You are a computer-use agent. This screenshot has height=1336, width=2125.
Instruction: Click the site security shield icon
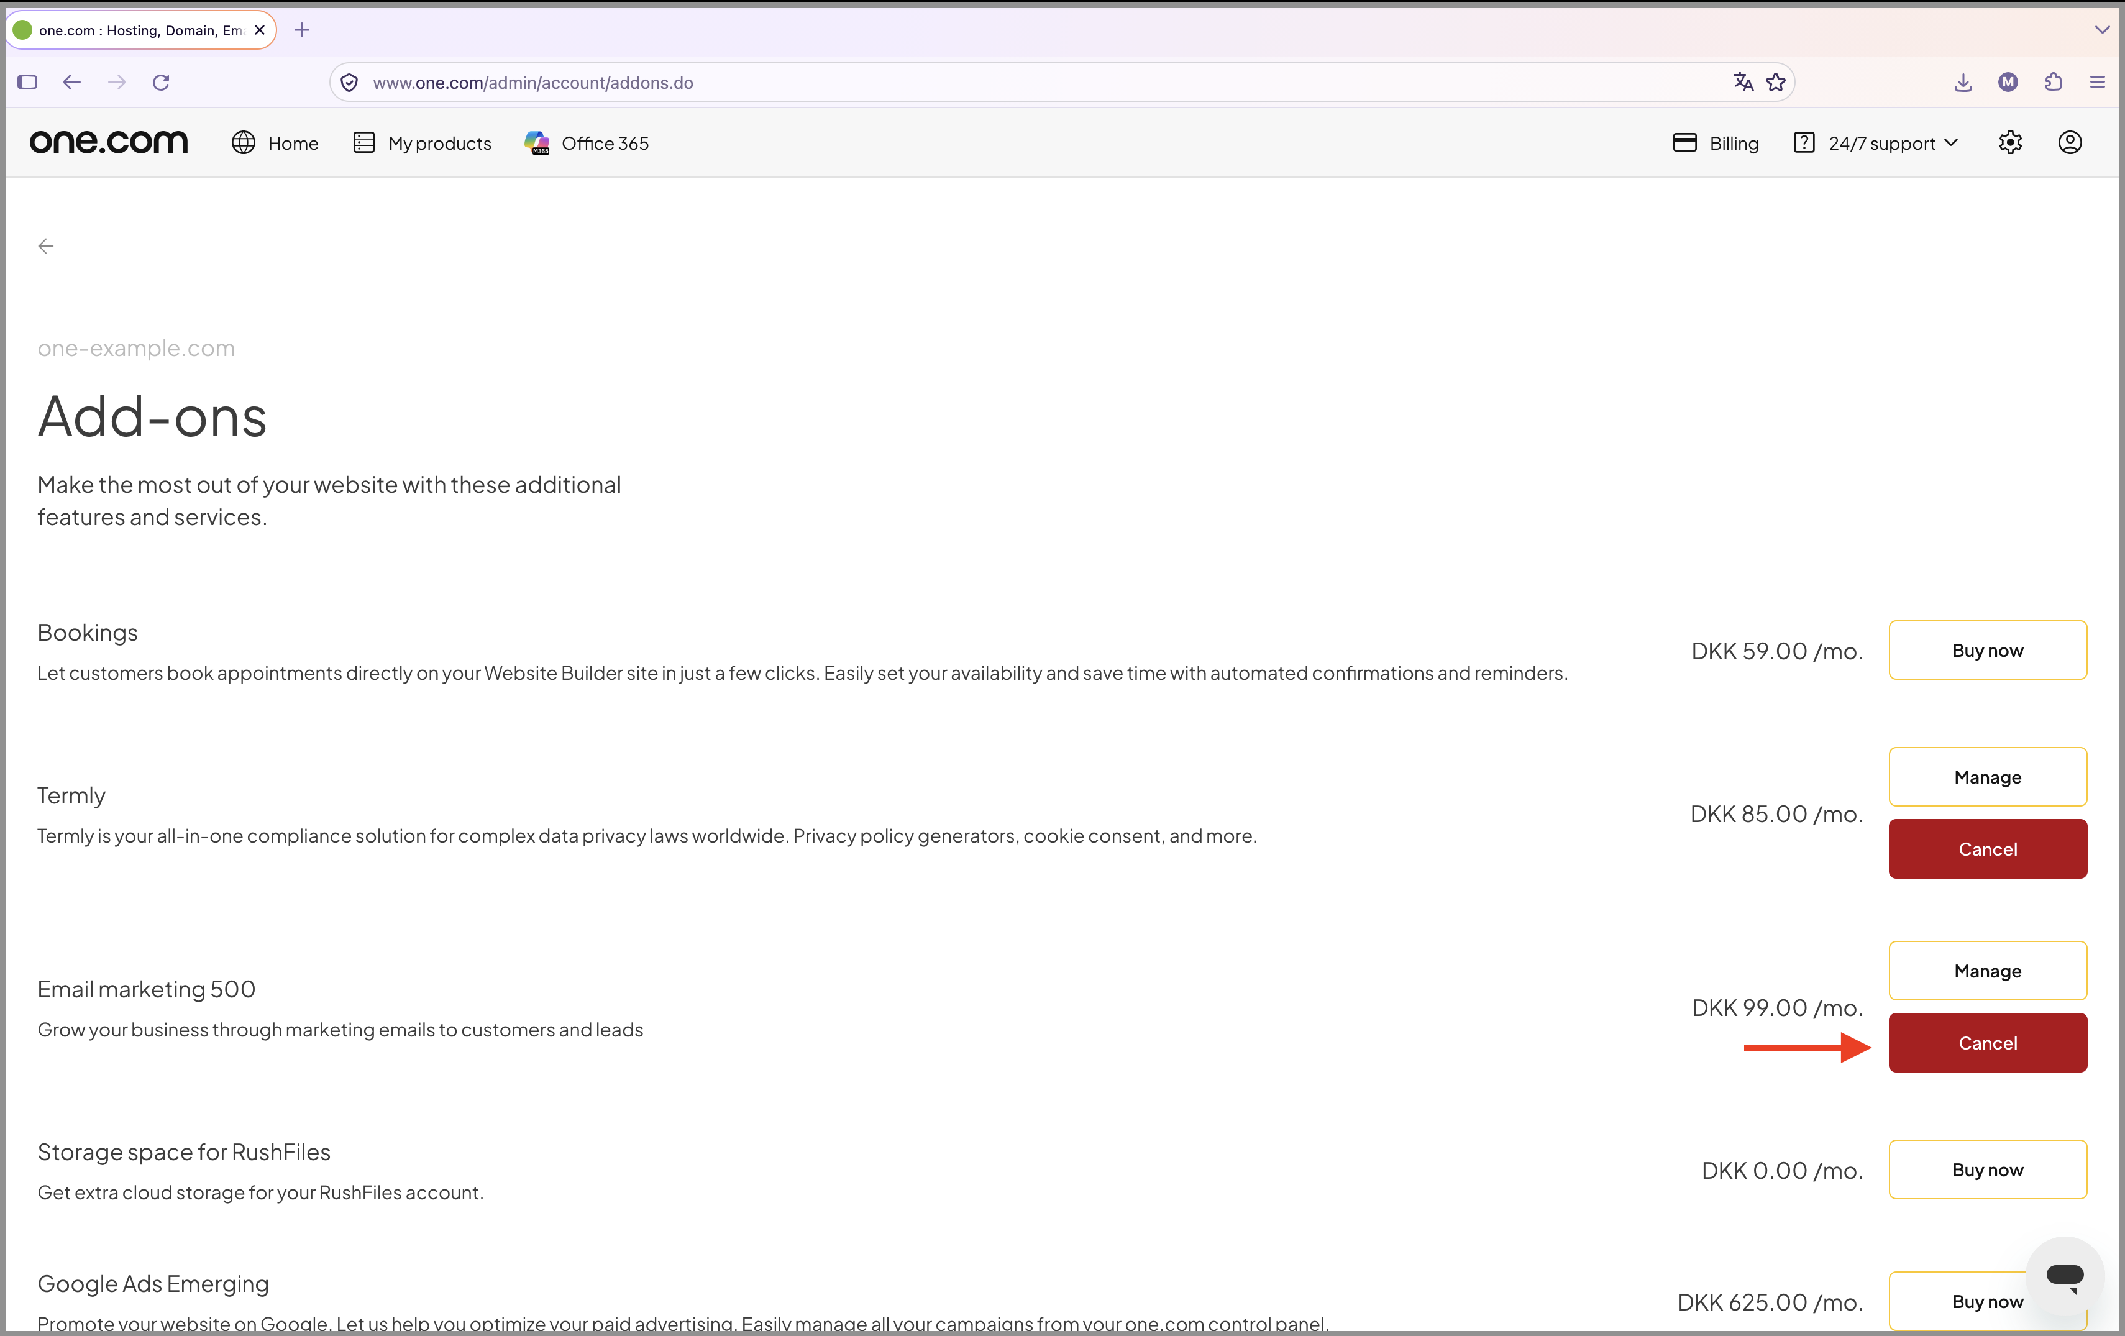coord(349,82)
